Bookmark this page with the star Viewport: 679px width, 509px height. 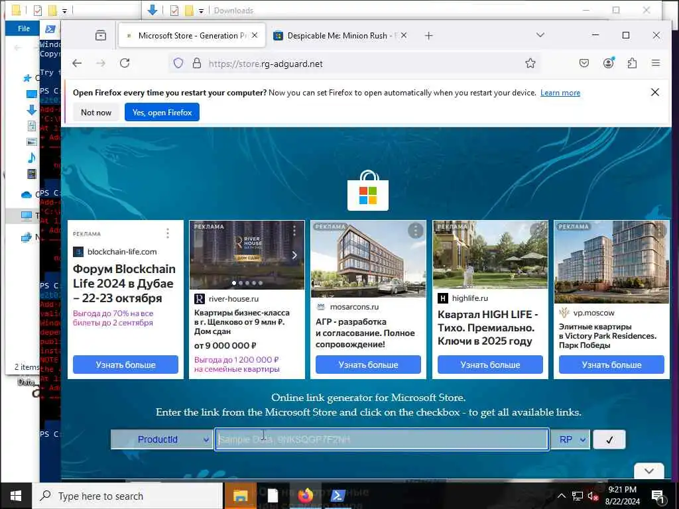tap(530, 64)
